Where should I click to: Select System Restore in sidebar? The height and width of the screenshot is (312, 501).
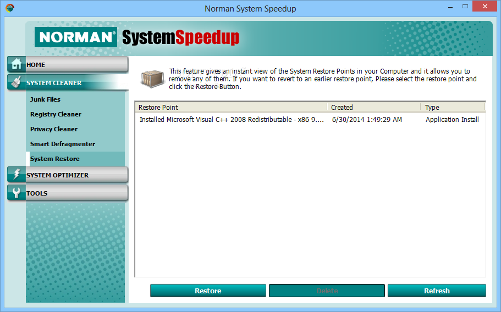[75, 159]
